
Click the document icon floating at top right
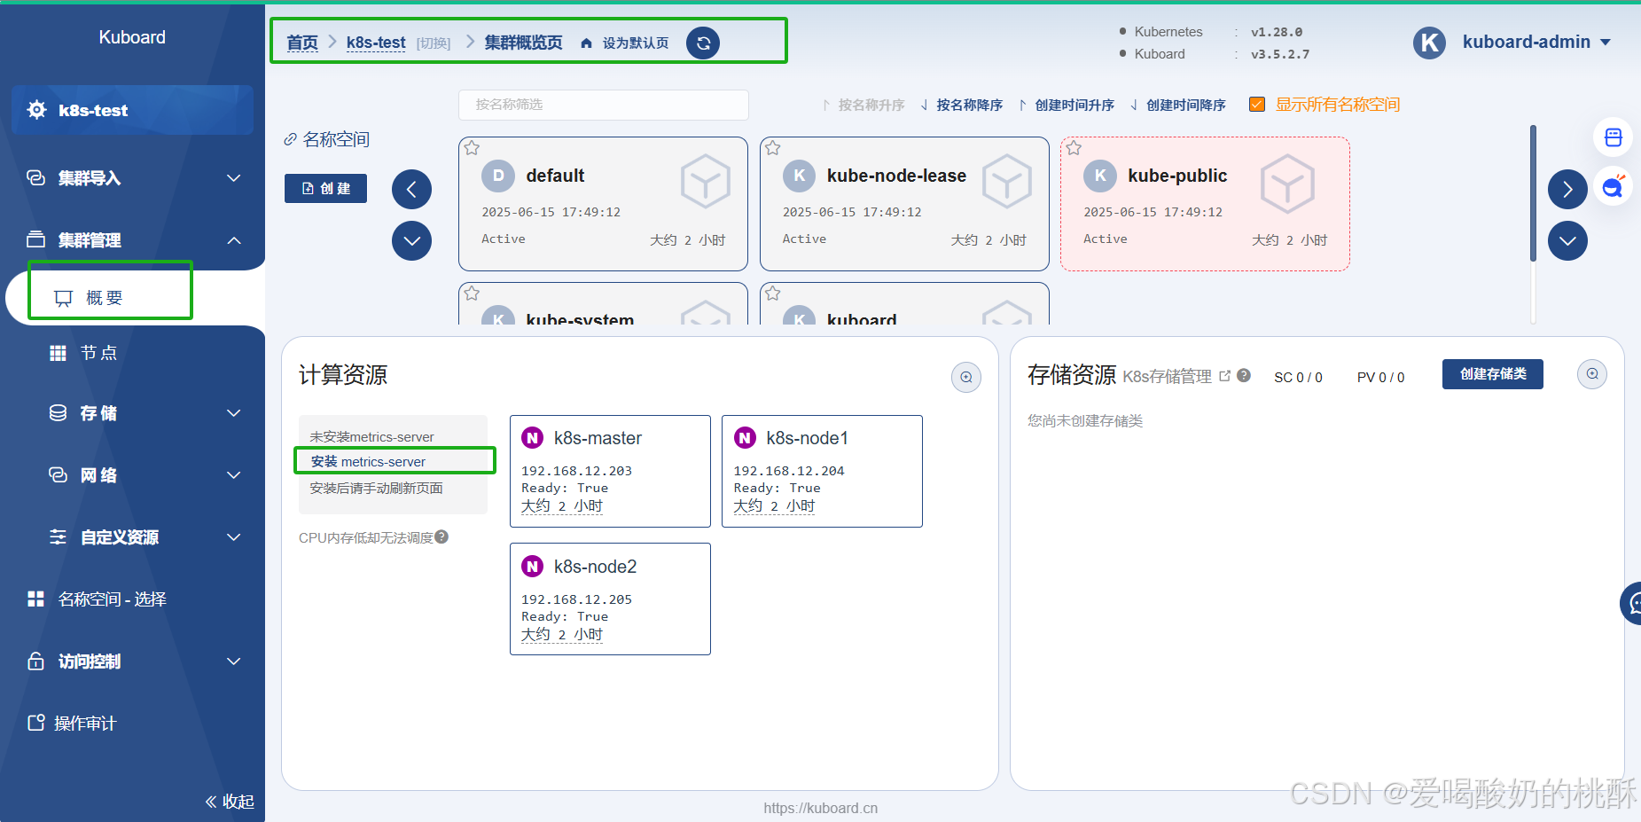[1614, 137]
